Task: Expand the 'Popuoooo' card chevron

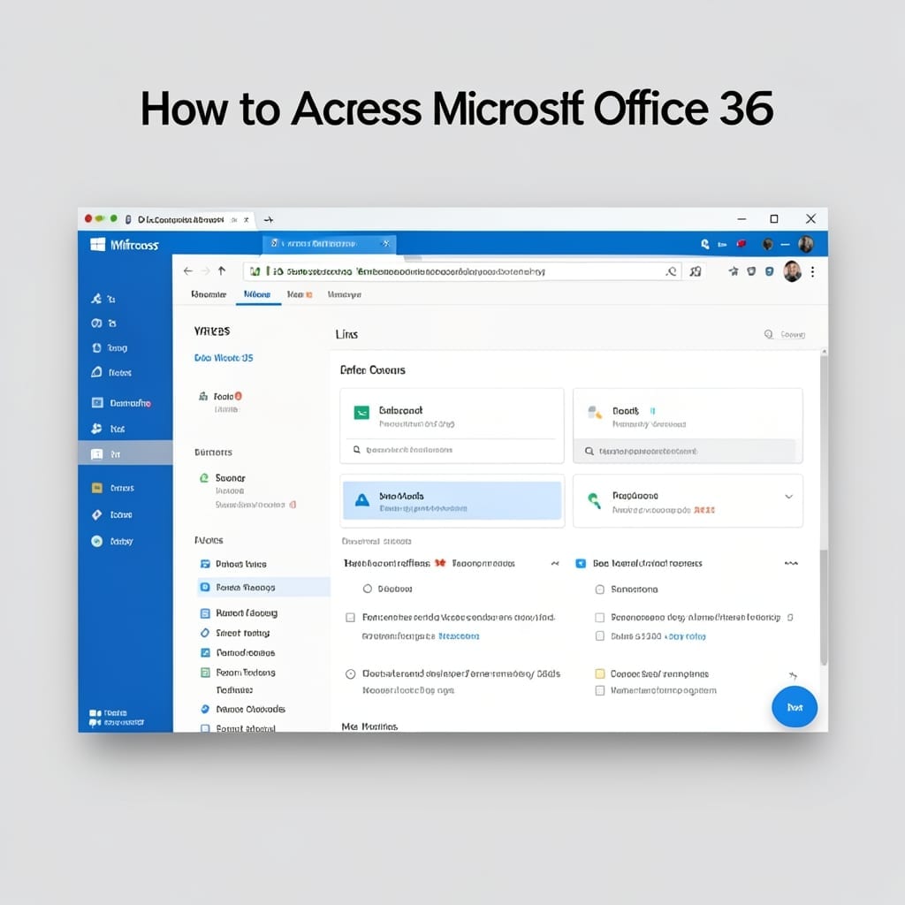Action: coord(788,497)
